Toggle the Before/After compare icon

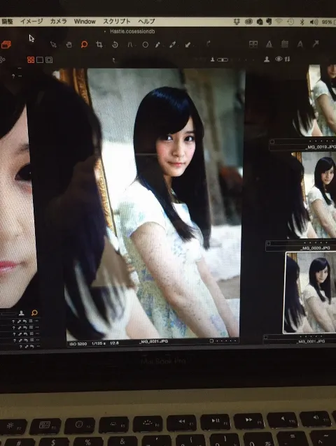tap(253, 44)
